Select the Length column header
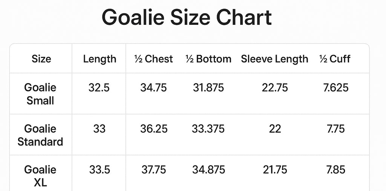386x191 pixels. pyautogui.click(x=100, y=59)
